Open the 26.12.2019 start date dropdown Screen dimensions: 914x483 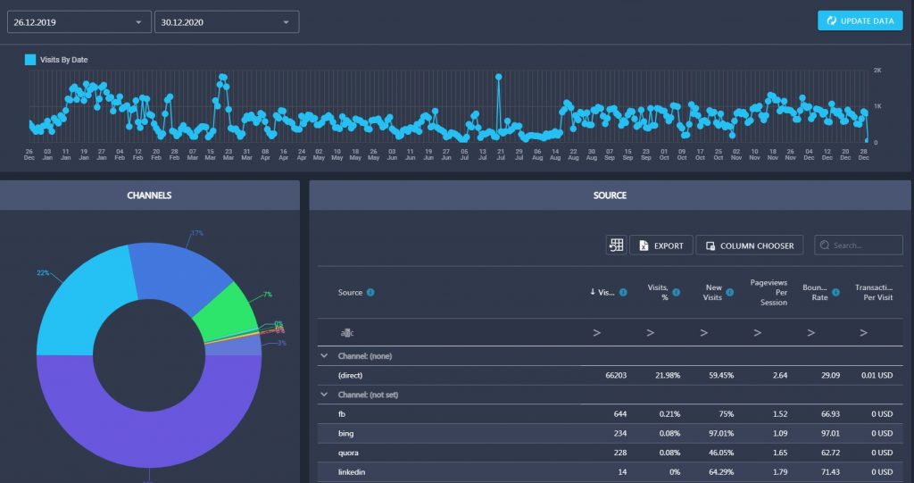click(79, 22)
